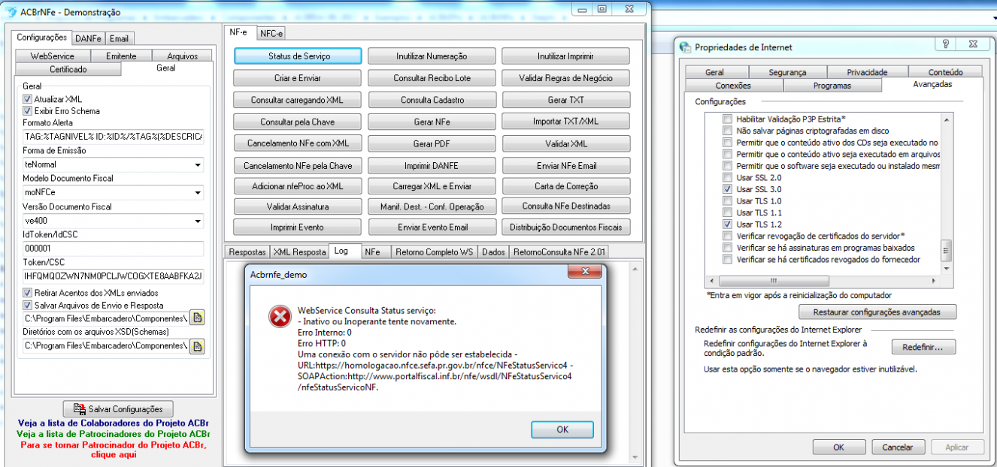Click Status de Serviço button
The width and height of the screenshot is (997, 467).
(x=298, y=56)
